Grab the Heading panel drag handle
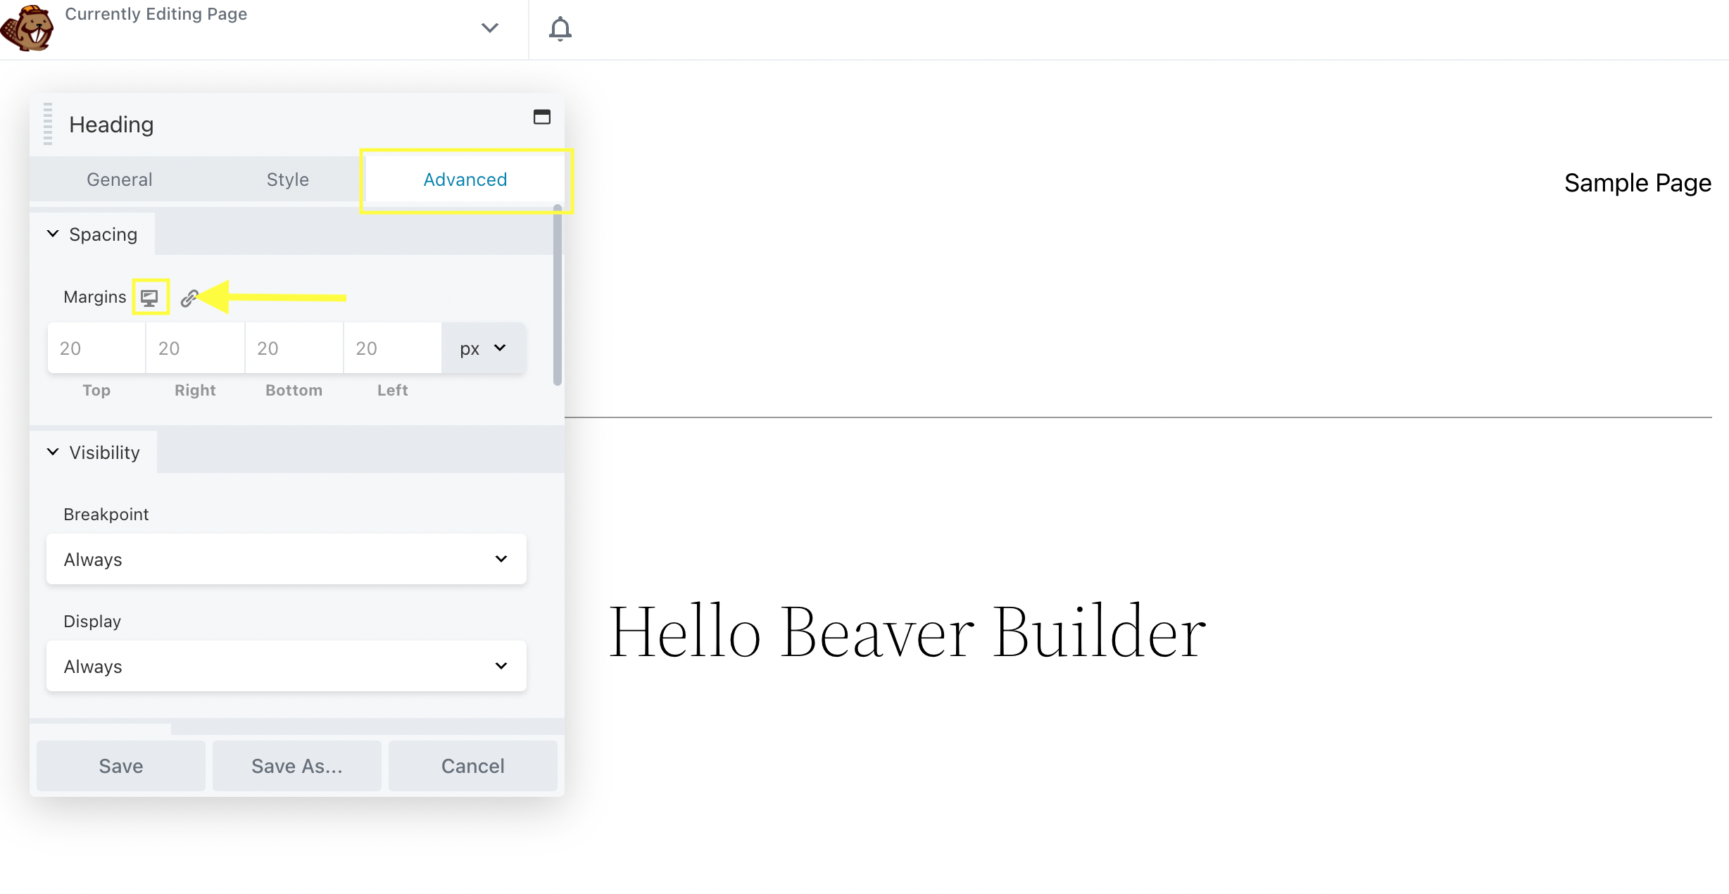Screen dimensions: 1729x894 [x=48, y=124]
